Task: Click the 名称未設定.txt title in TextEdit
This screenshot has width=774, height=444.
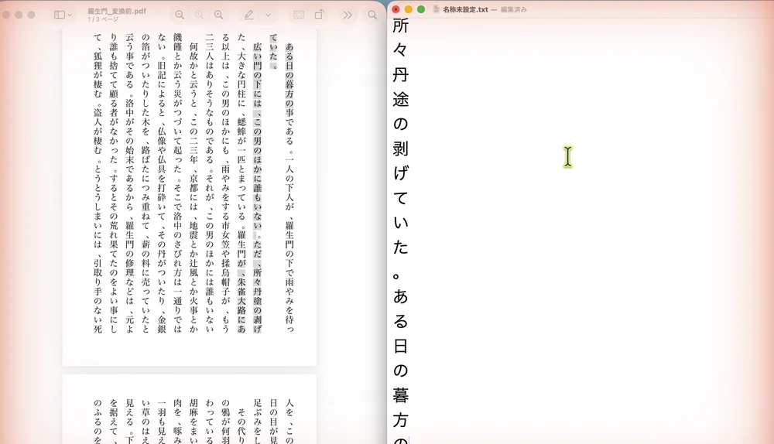Action: [x=465, y=9]
